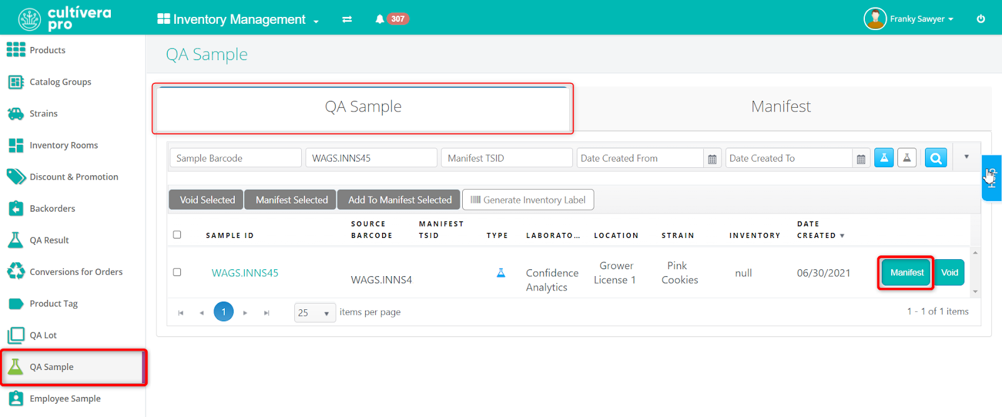Select page 1 in the pager
Viewport: 1002px width, 417px height.
(x=224, y=312)
